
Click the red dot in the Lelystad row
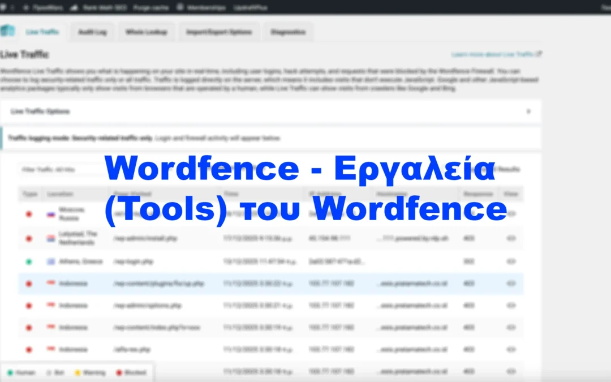29,239
